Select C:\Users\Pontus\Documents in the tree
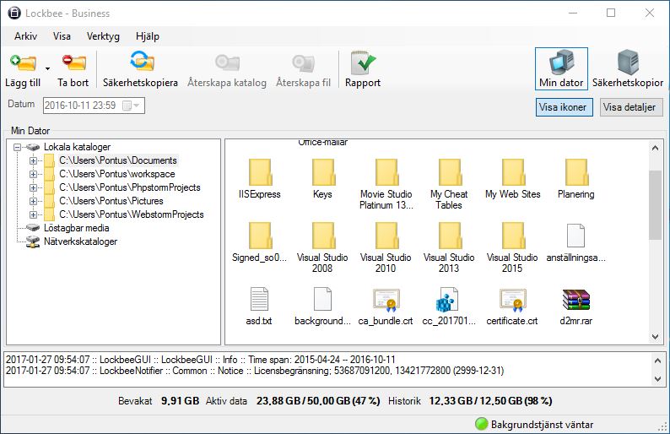Screen dimensions: 670x434 [118, 160]
